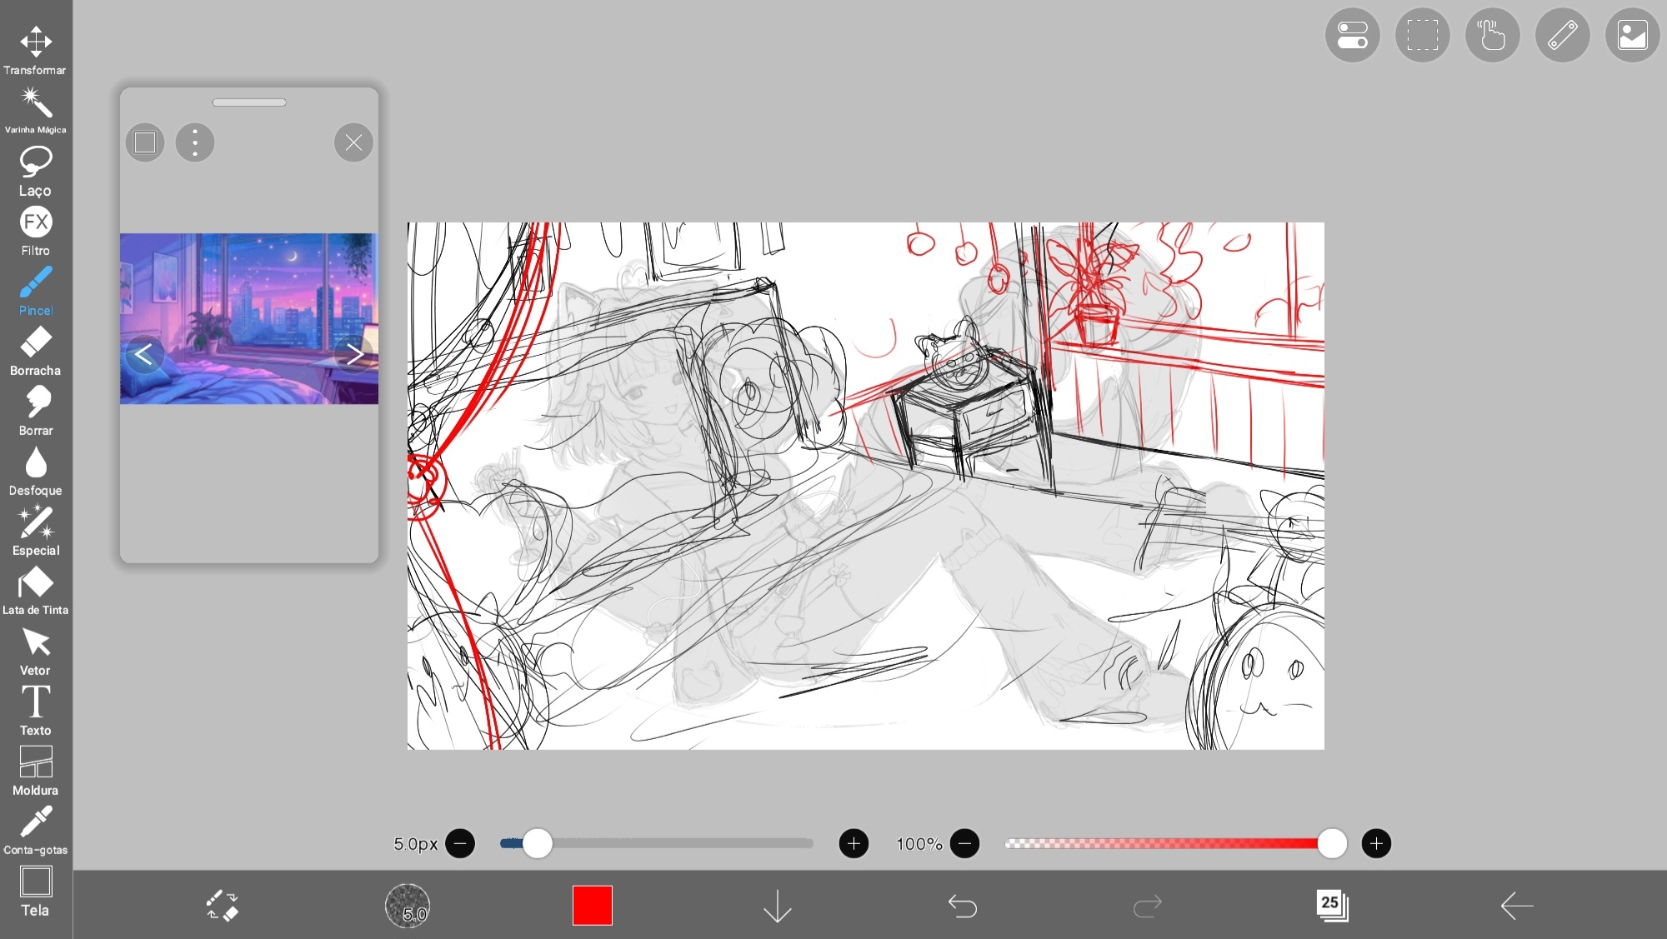
Task: Open the layers panel showing 25
Action: [1332, 905]
